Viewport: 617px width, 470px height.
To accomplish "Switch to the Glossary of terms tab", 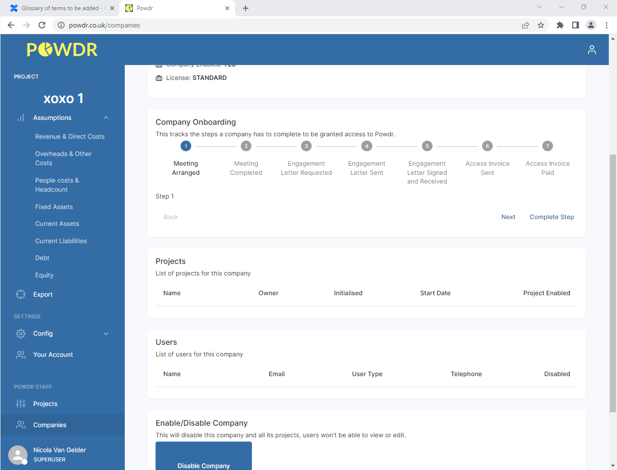I will [x=58, y=8].
